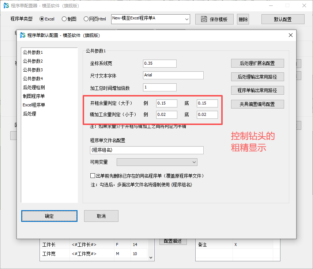Select 公共参数2 in the left list
Viewport: 313px width, 269px height.
point(33,61)
